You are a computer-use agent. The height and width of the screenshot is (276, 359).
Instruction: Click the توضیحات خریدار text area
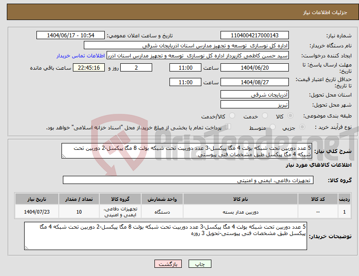tap(165, 236)
